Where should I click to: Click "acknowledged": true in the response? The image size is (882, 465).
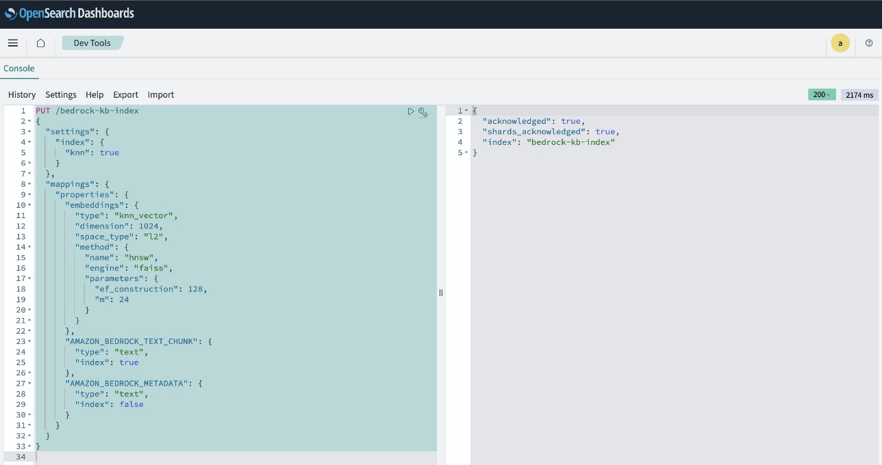pyautogui.click(x=533, y=121)
